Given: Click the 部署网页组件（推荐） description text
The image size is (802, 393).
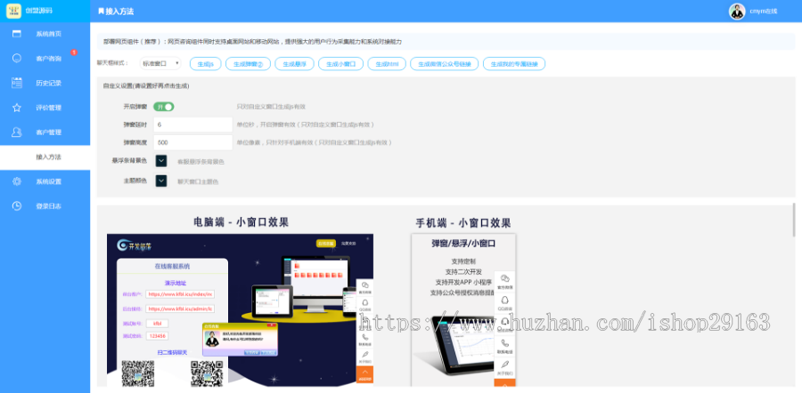Looking at the screenshot, I should pyautogui.click(x=252, y=42).
